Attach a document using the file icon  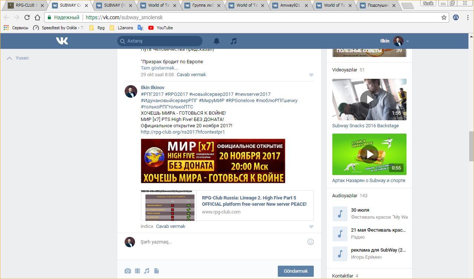point(157,271)
